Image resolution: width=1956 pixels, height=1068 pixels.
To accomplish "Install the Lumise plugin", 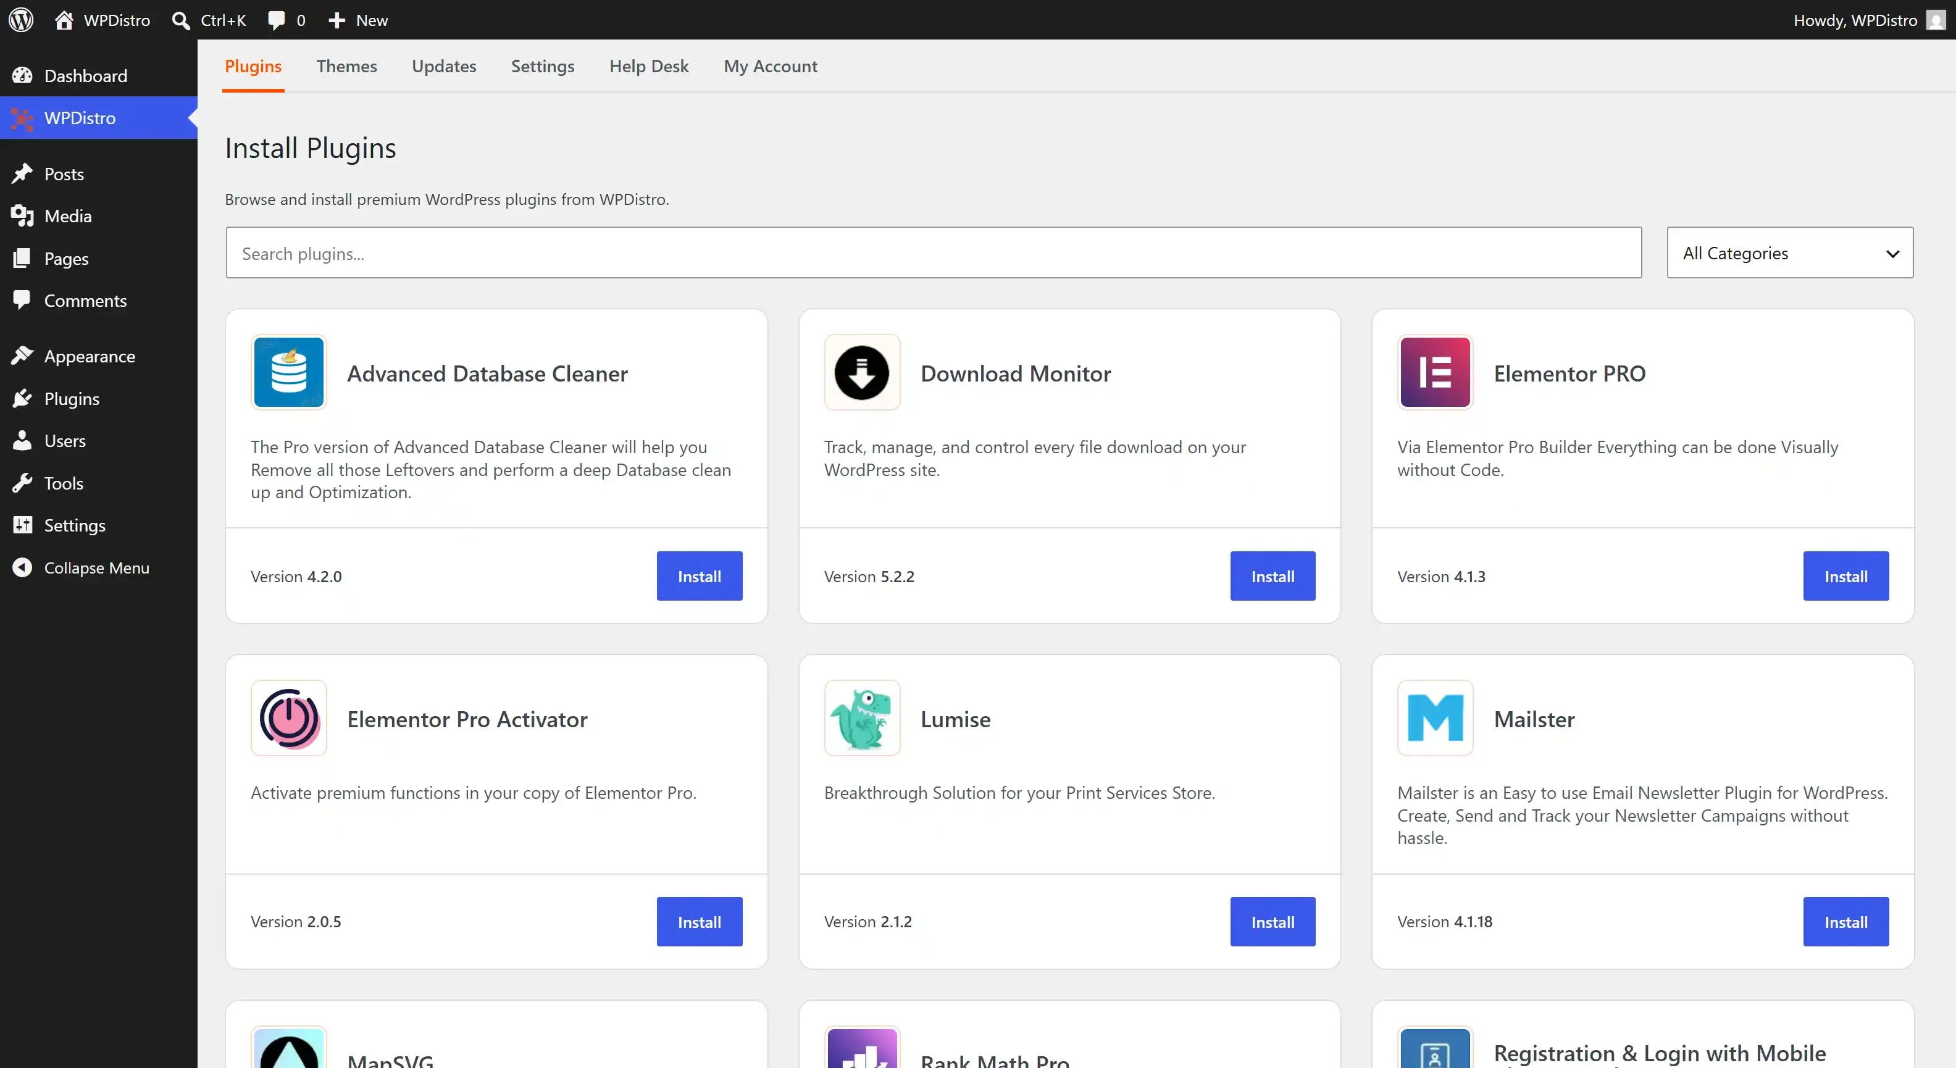I will point(1273,922).
